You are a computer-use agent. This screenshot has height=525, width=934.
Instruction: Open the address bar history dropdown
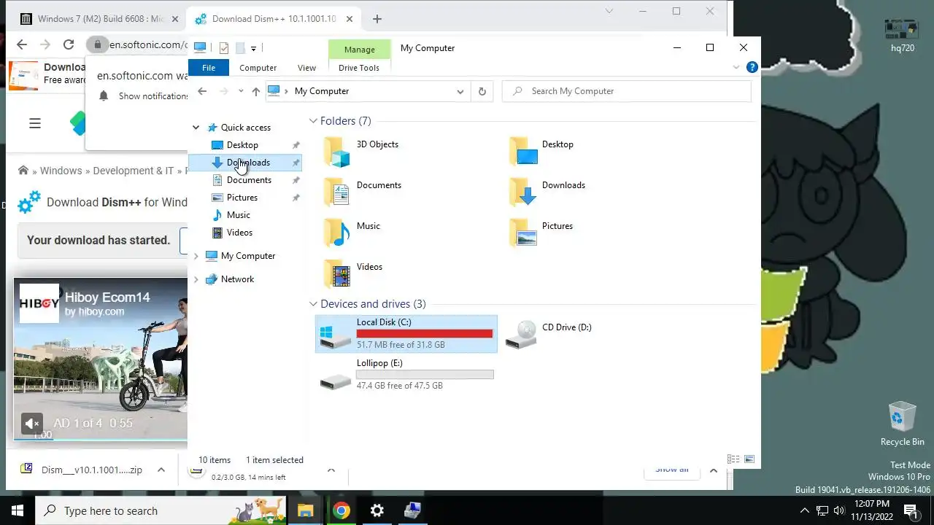[460, 91]
